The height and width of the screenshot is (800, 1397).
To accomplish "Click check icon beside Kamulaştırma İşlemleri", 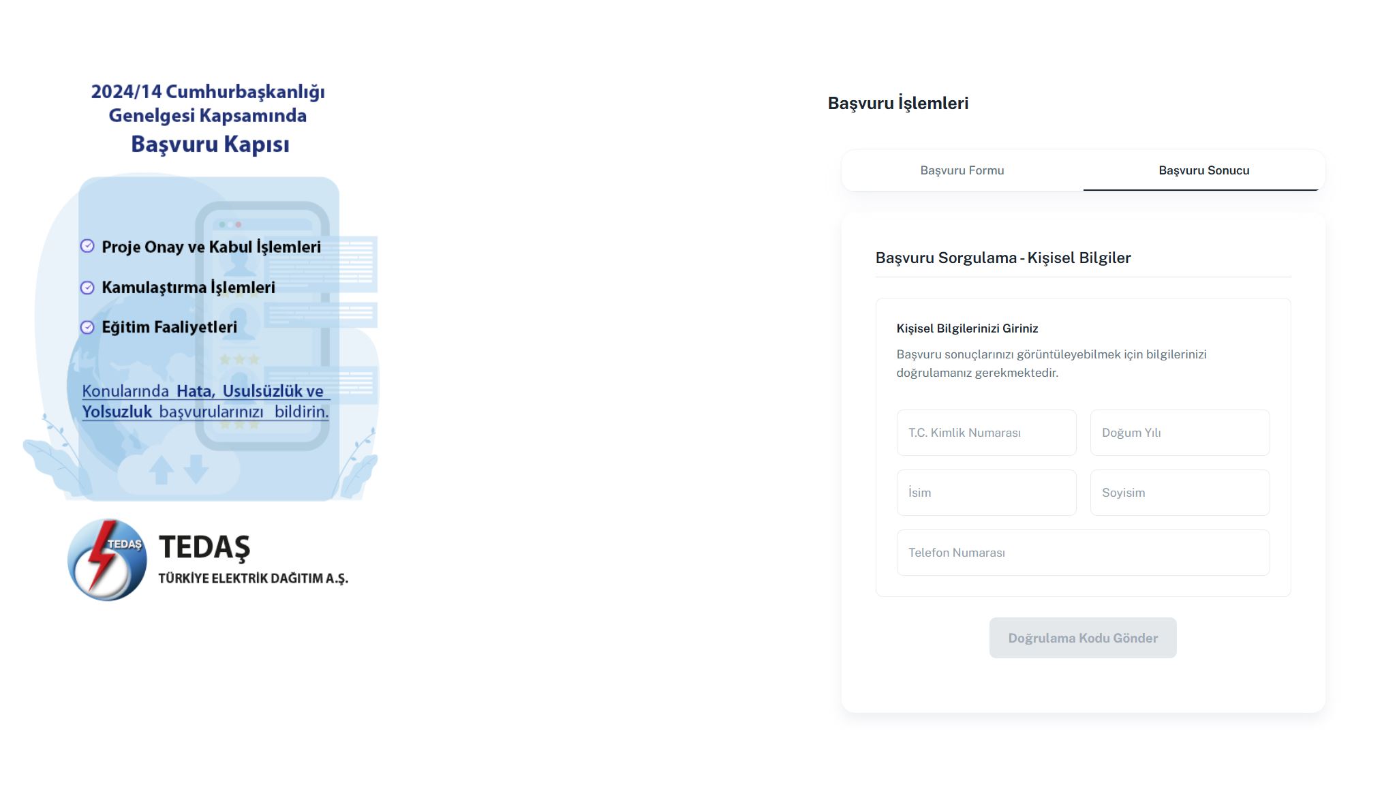I will (87, 288).
